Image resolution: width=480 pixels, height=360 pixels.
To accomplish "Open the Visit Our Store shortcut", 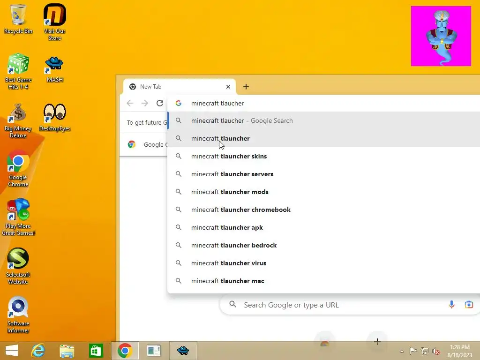I will point(54,22).
